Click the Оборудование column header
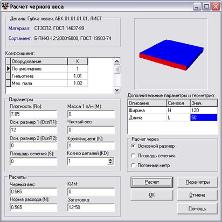The width and height of the screenshot is (222, 222). (39, 61)
